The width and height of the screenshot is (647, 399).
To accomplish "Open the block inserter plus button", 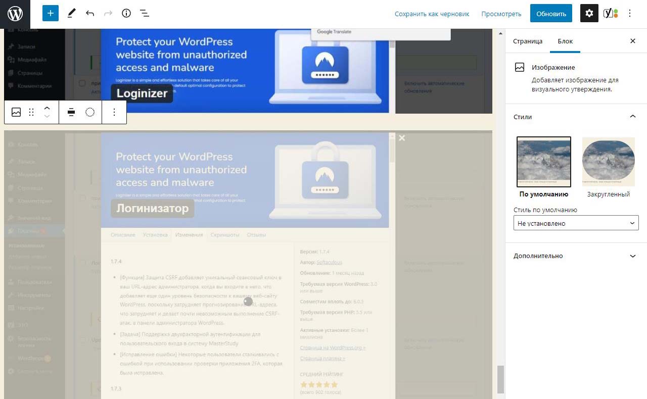I will 51,14.
